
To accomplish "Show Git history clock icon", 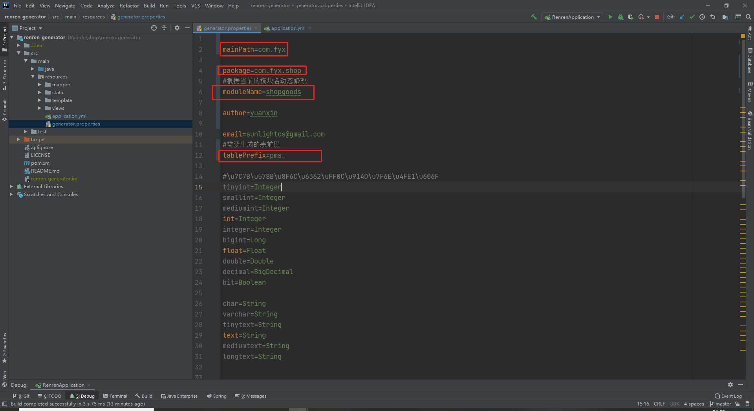I will pos(702,17).
